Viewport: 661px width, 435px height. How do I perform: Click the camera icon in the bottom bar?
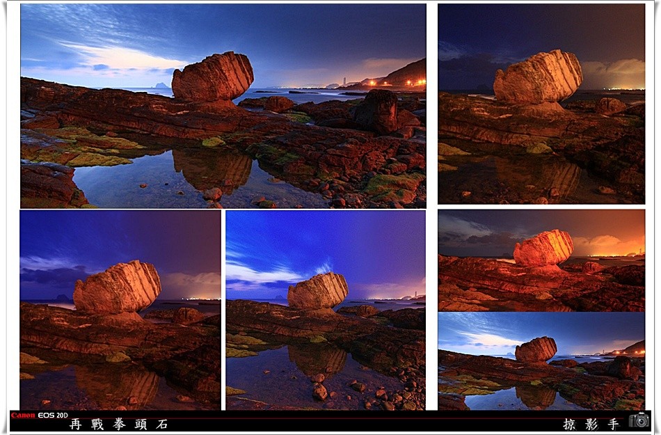638,420
